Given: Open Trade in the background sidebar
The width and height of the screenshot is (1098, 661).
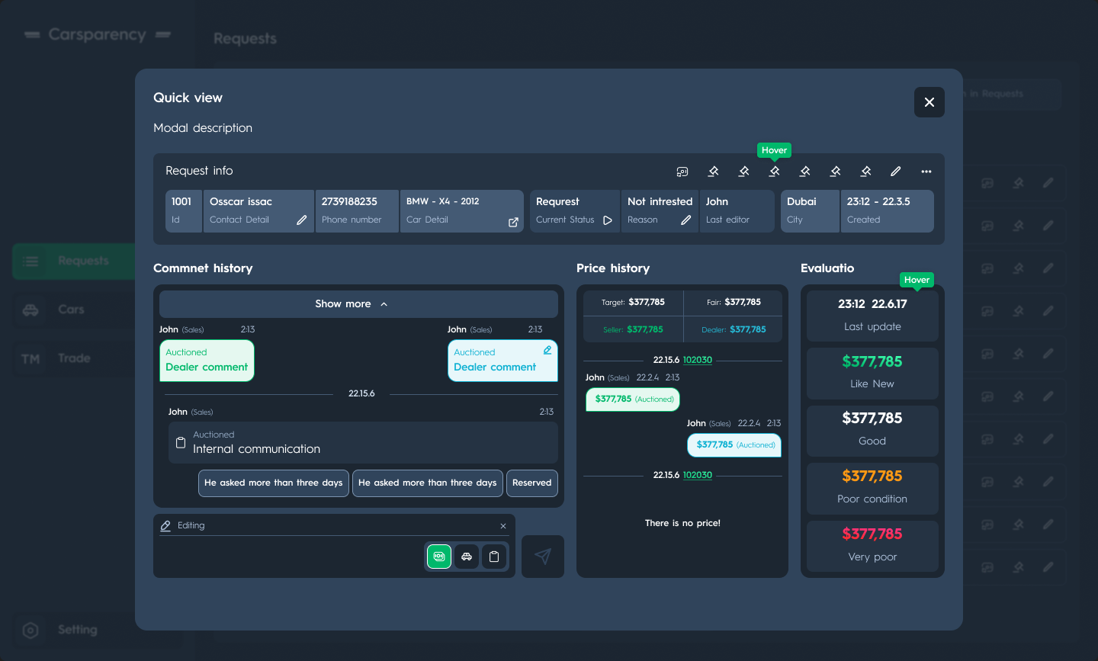Looking at the screenshot, I should click(74, 359).
